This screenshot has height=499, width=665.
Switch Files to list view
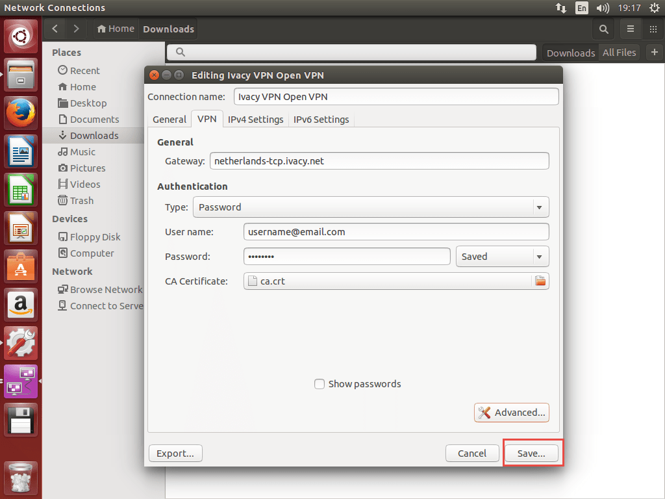(x=631, y=29)
